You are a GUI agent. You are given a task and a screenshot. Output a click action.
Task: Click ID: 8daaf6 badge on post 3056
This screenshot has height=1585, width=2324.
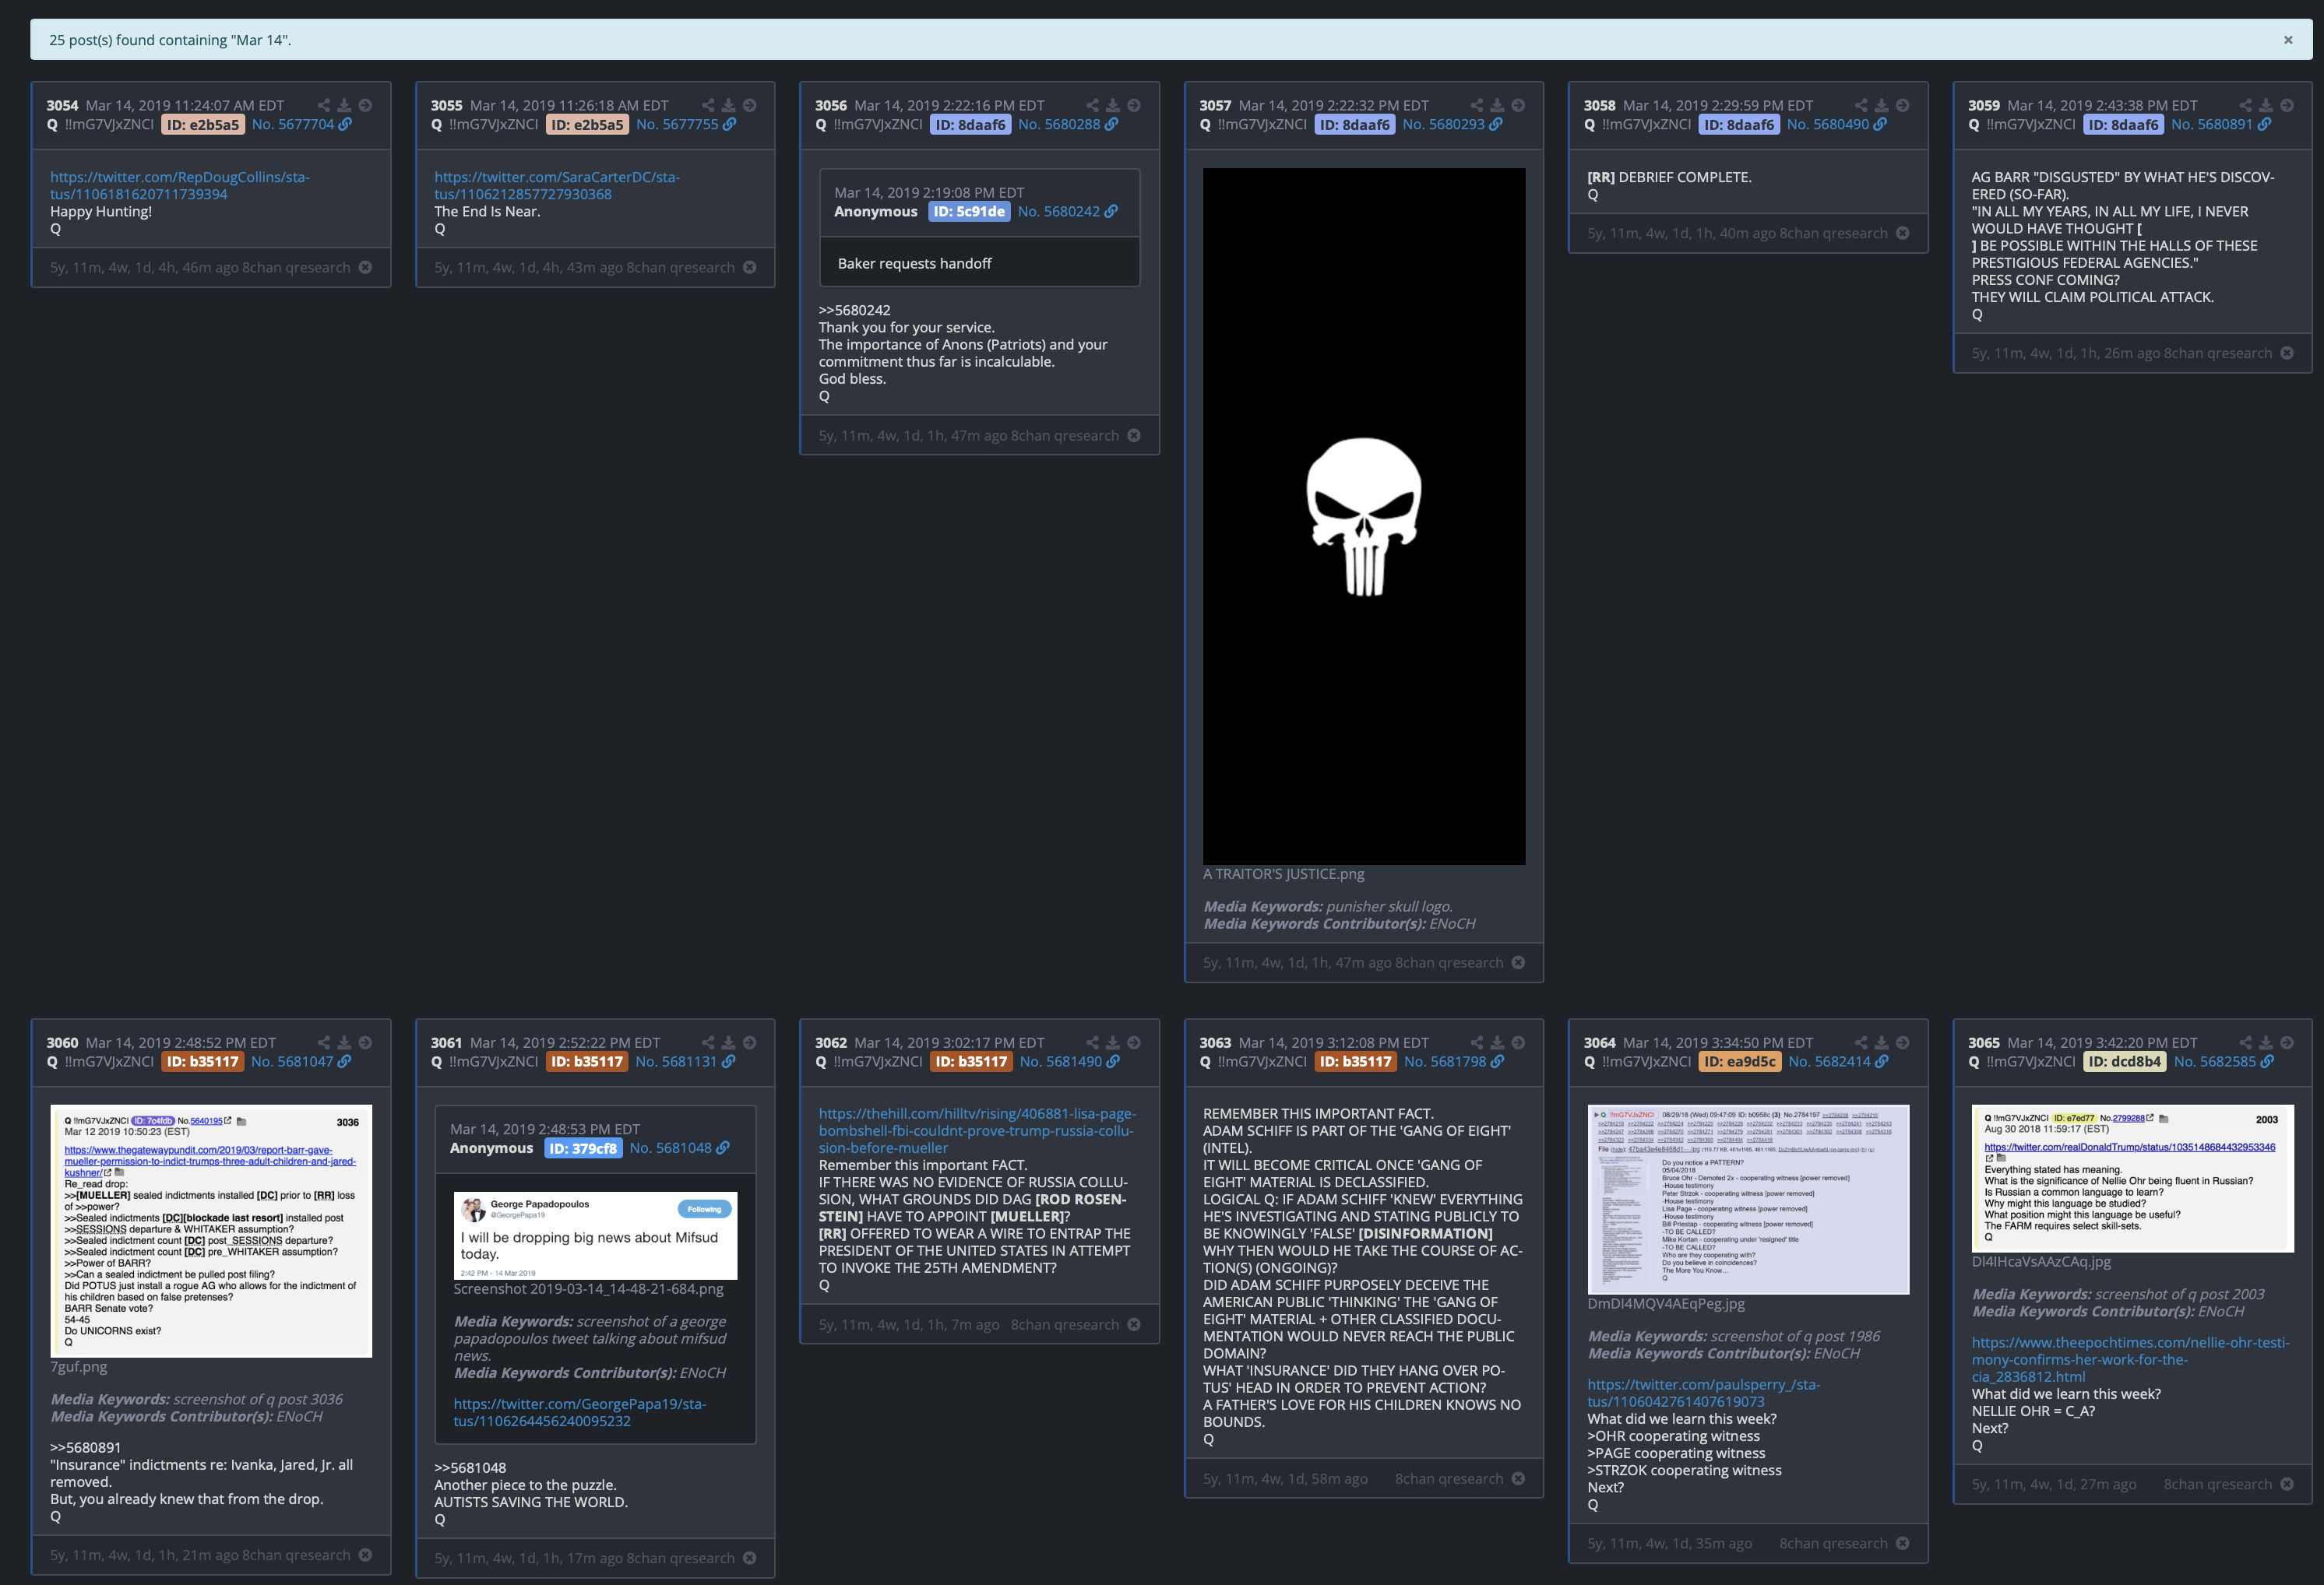(971, 124)
